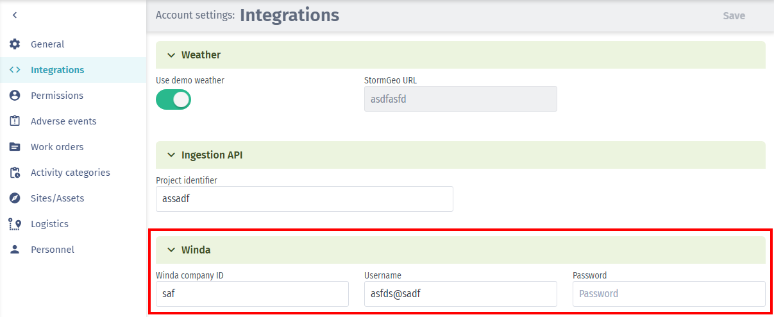Click the Permissions account icon

point(15,96)
